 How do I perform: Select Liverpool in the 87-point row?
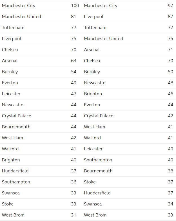point(93,17)
